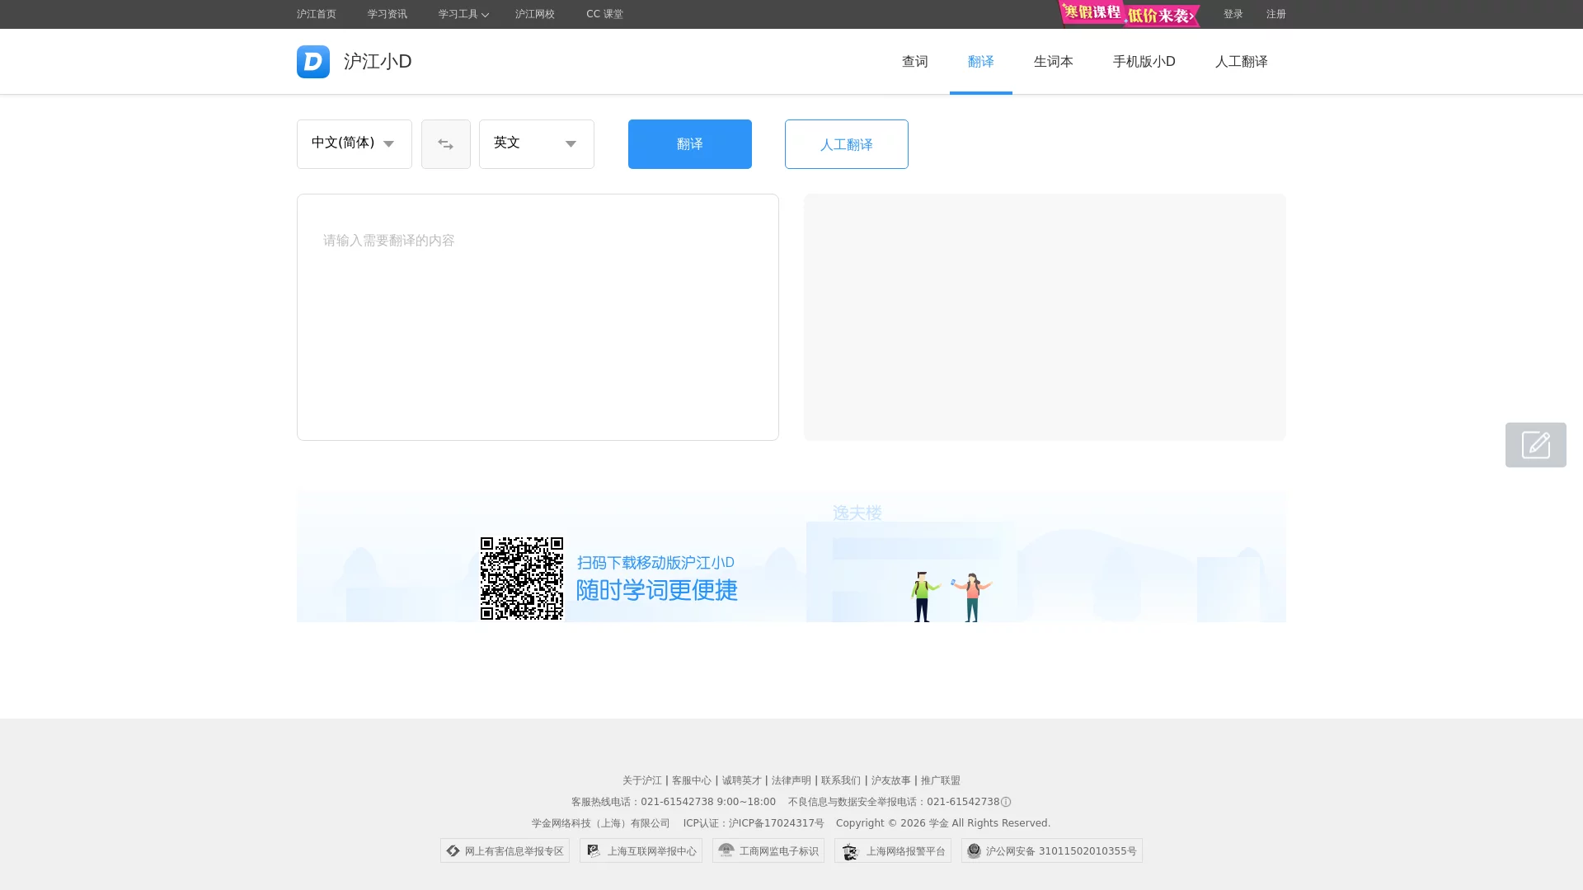This screenshot has width=1583, height=890.
Task: Click the 沪公网安备 shield icon
Action: coord(975,850)
